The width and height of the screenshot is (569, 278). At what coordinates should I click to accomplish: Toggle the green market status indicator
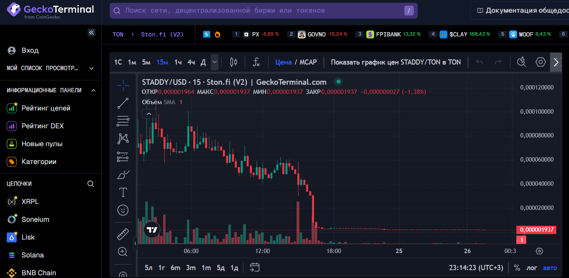(x=338, y=82)
